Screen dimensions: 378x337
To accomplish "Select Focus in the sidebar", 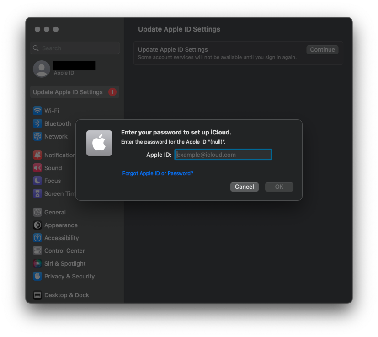I will pyautogui.click(x=53, y=181).
